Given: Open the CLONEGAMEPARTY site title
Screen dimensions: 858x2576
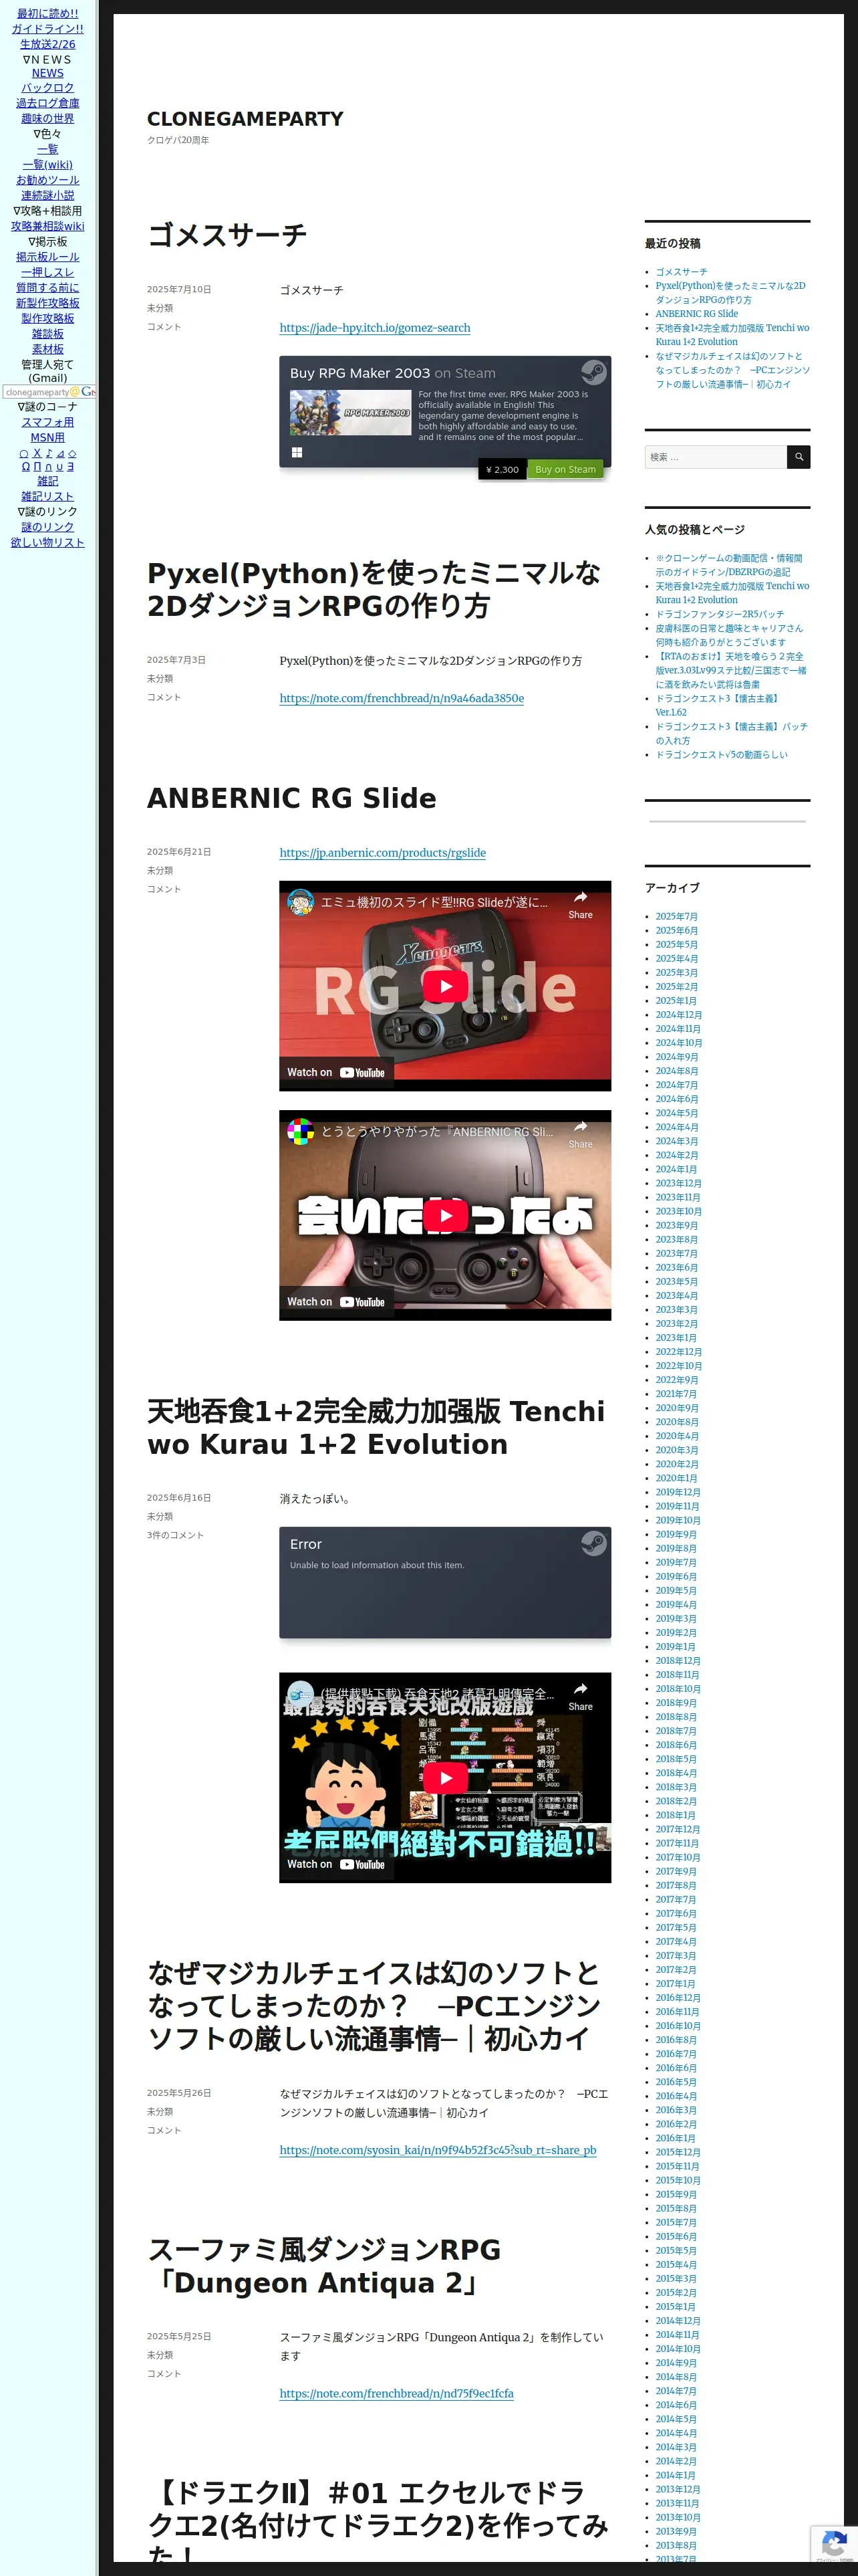Looking at the screenshot, I should pos(245,119).
